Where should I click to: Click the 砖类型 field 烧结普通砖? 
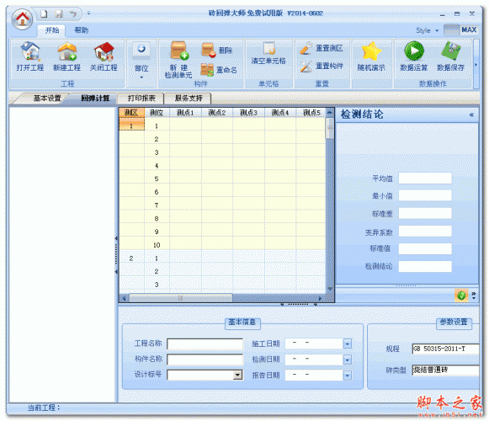(x=445, y=370)
